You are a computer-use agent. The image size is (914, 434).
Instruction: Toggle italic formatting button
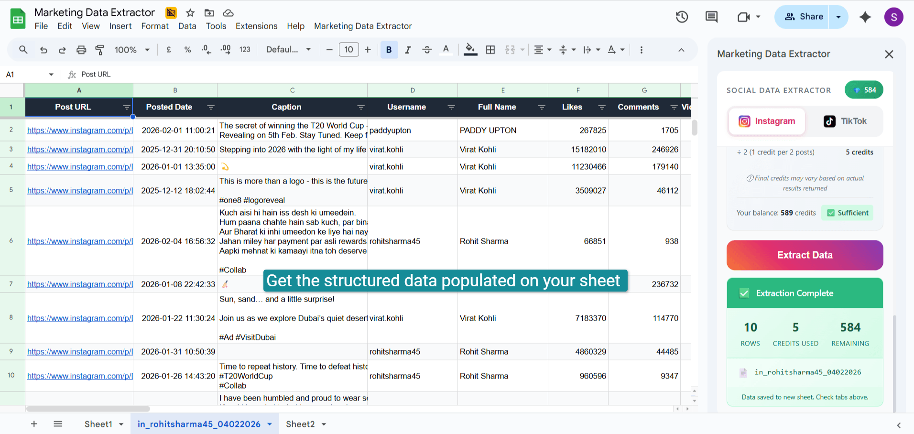[x=408, y=50]
